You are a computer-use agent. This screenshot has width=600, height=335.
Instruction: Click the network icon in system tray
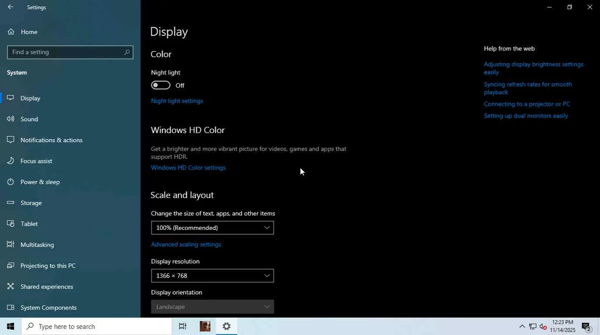(533, 326)
